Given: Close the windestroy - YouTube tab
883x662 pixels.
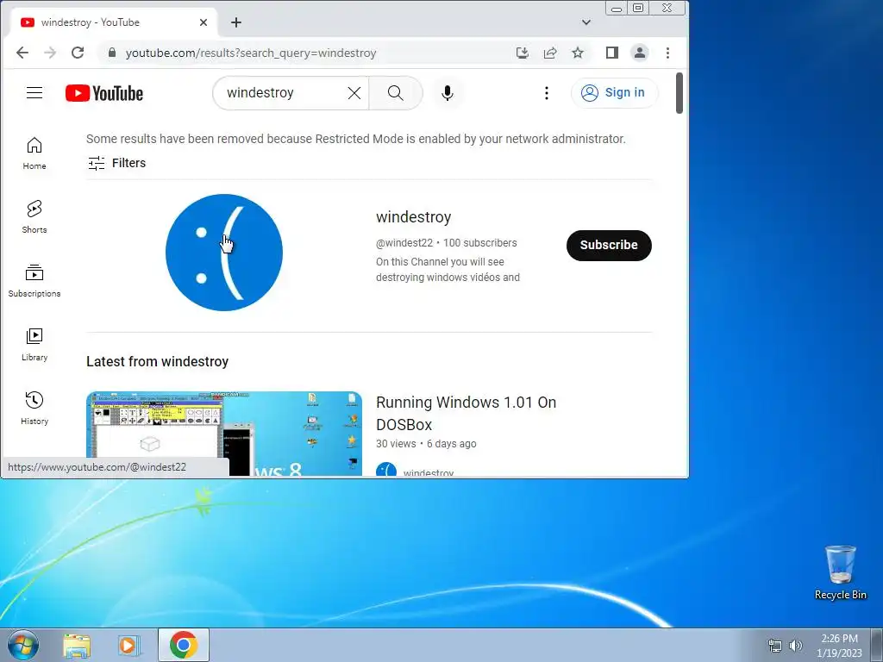Looking at the screenshot, I should coord(204,22).
